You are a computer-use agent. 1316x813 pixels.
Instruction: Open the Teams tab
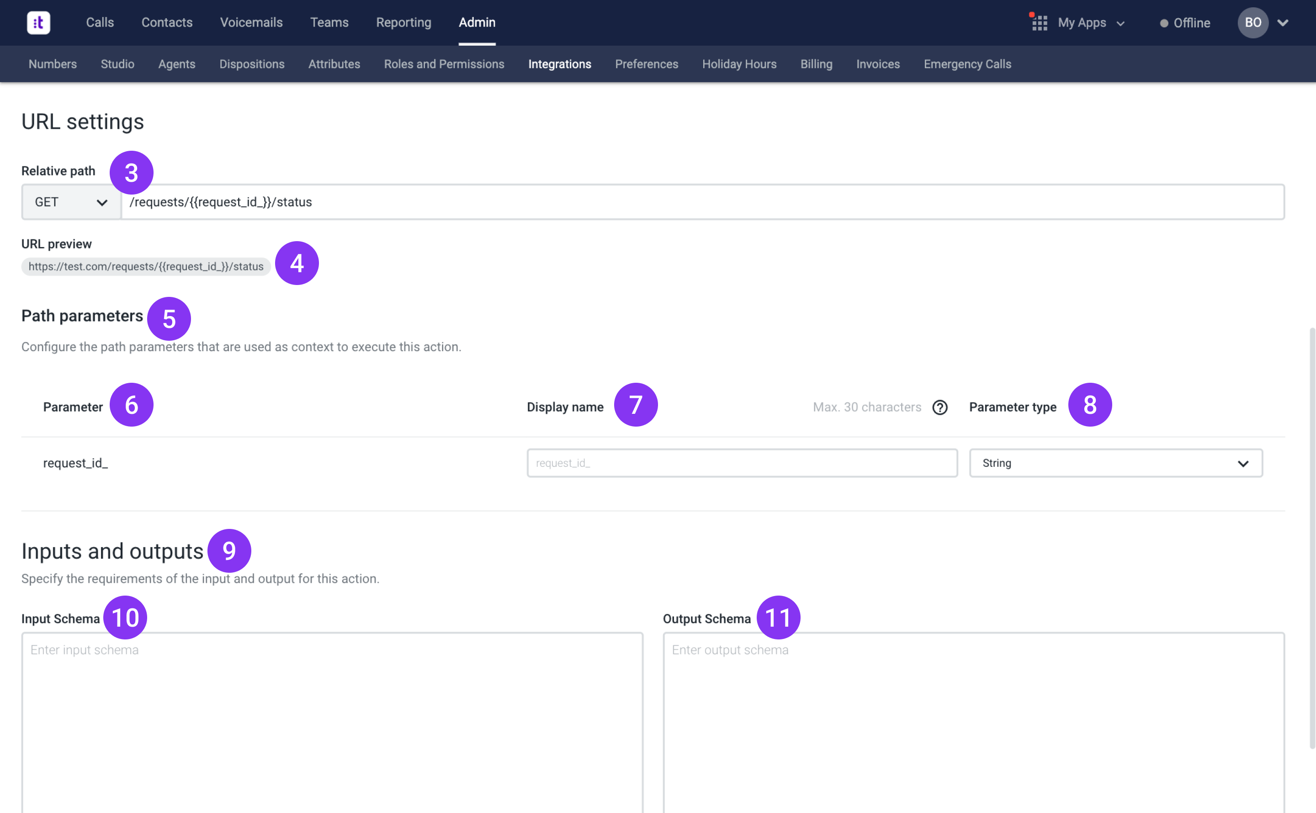point(329,22)
